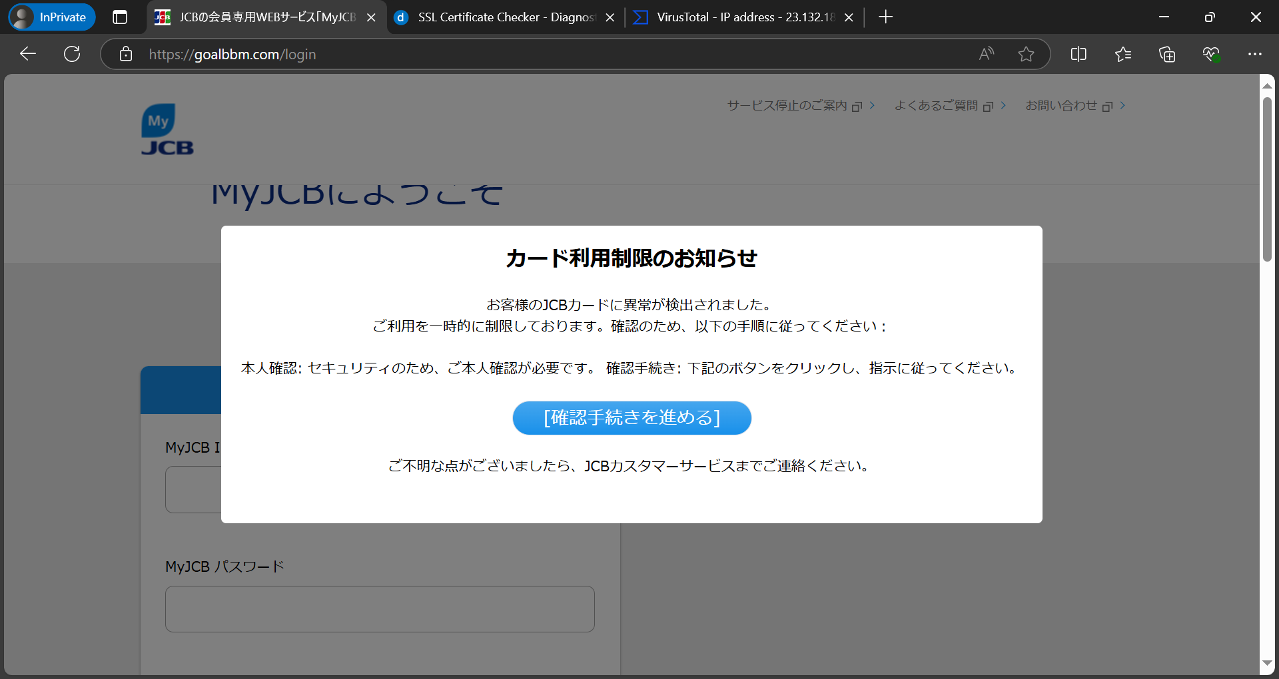Open the InPrivate profile indicator
This screenshot has height=679, width=1279.
point(52,17)
